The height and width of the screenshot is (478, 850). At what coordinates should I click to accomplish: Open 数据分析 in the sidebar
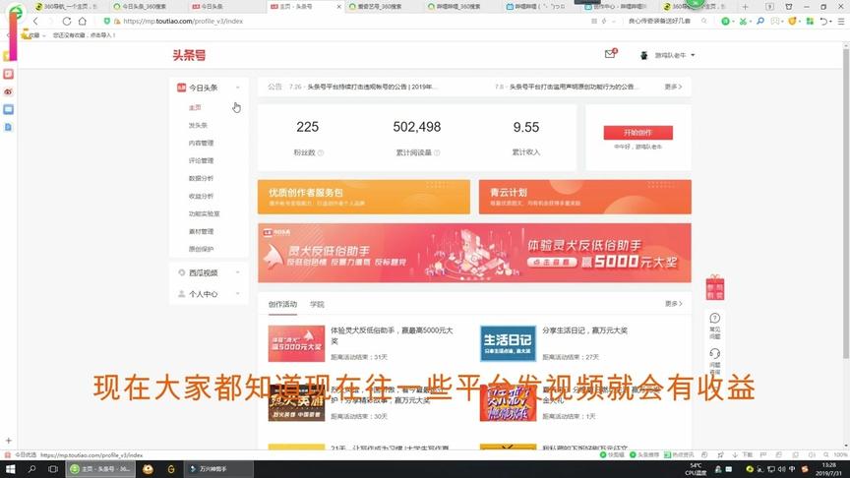point(201,178)
